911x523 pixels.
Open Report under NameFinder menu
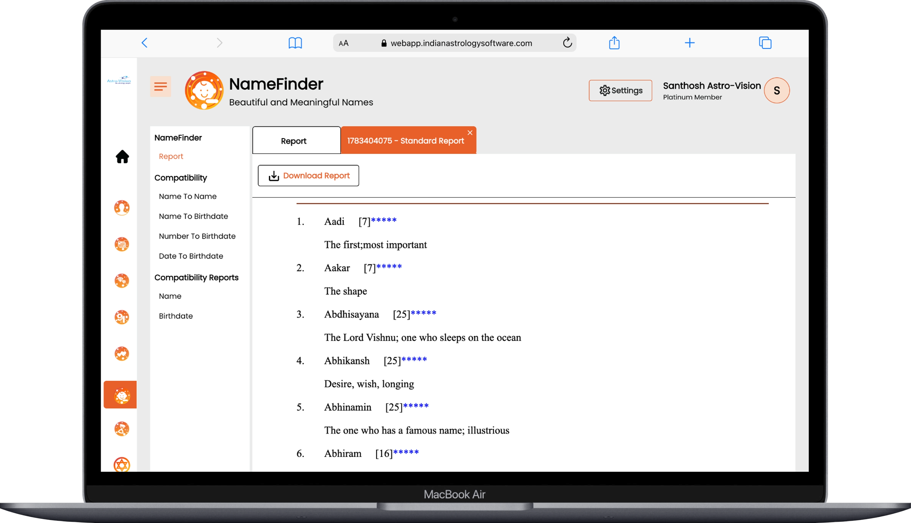[x=171, y=156]
